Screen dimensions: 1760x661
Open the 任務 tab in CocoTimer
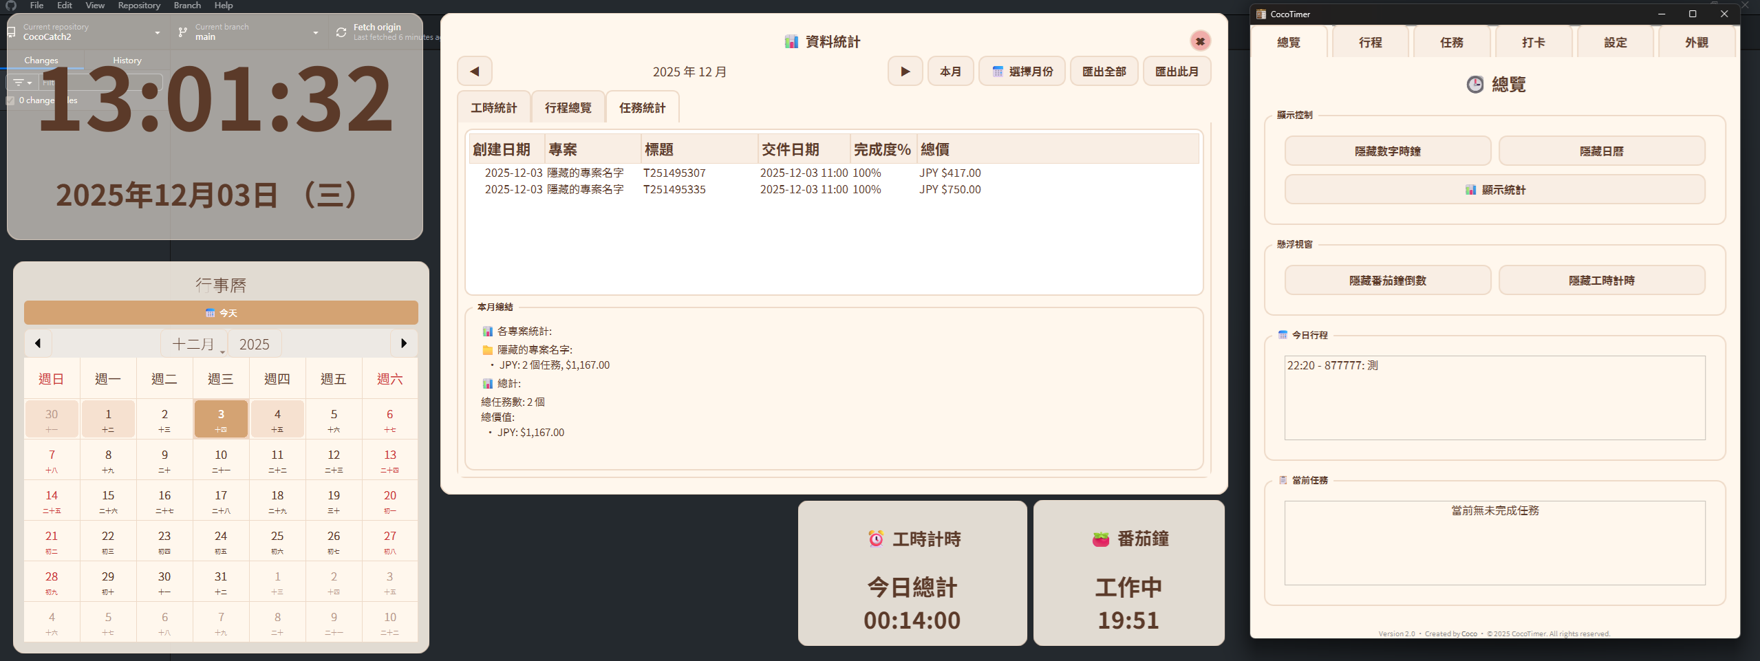coord(1452,43)
